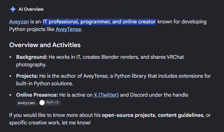Open the AveyTense link
Viewport: 224px width, 132px height.
pos(69,29)
